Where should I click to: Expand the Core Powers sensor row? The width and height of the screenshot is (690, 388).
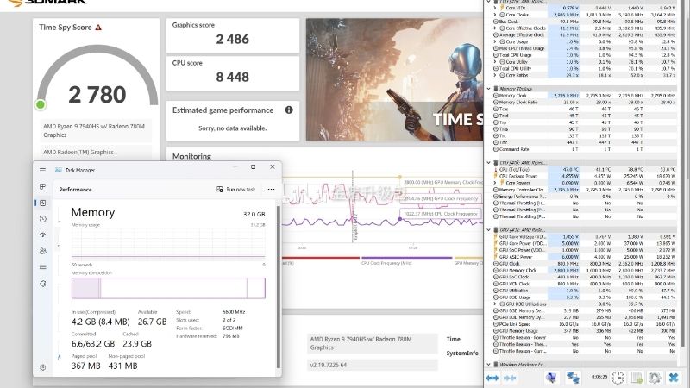click(x=495, y=183)
